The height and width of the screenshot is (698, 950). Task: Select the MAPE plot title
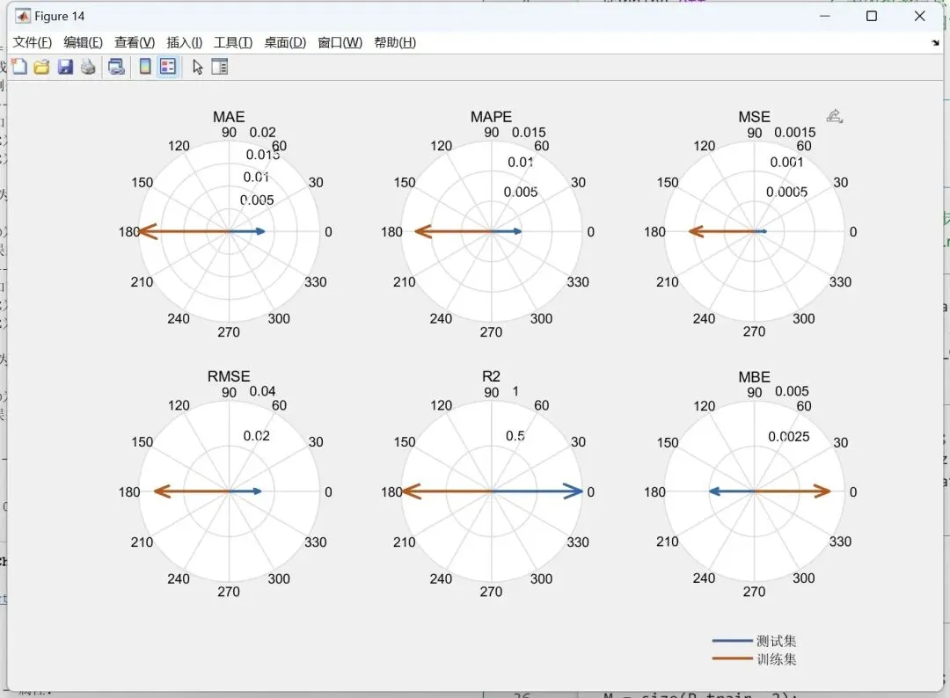point(492,116)
